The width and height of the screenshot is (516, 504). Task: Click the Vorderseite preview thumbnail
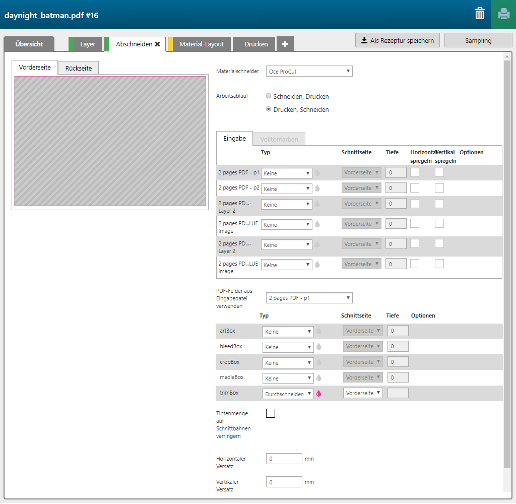tap(110, 142)
